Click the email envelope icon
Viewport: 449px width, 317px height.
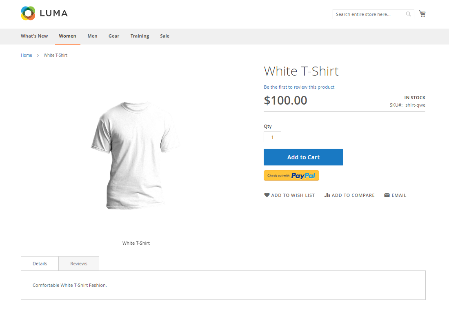click(x=387, y=195)
